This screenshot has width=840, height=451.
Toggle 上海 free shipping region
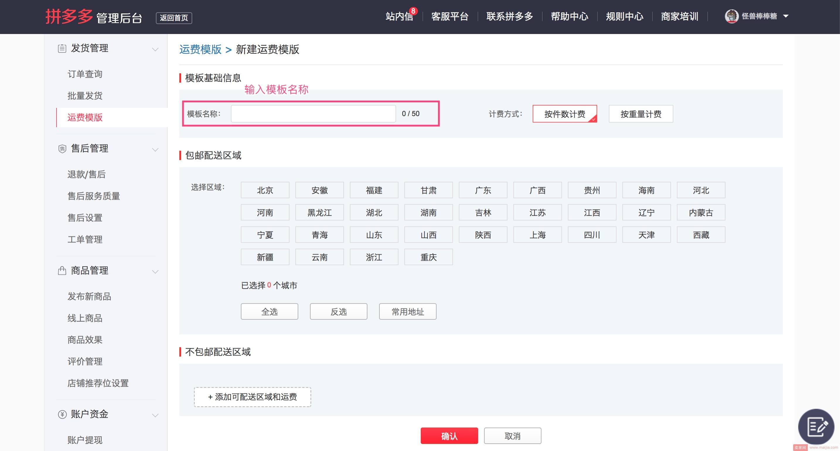coord(537,235)
